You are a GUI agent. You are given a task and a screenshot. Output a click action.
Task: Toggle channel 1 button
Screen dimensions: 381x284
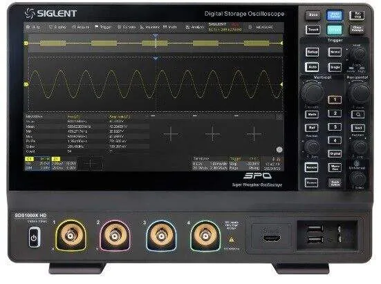pos(335,100)
